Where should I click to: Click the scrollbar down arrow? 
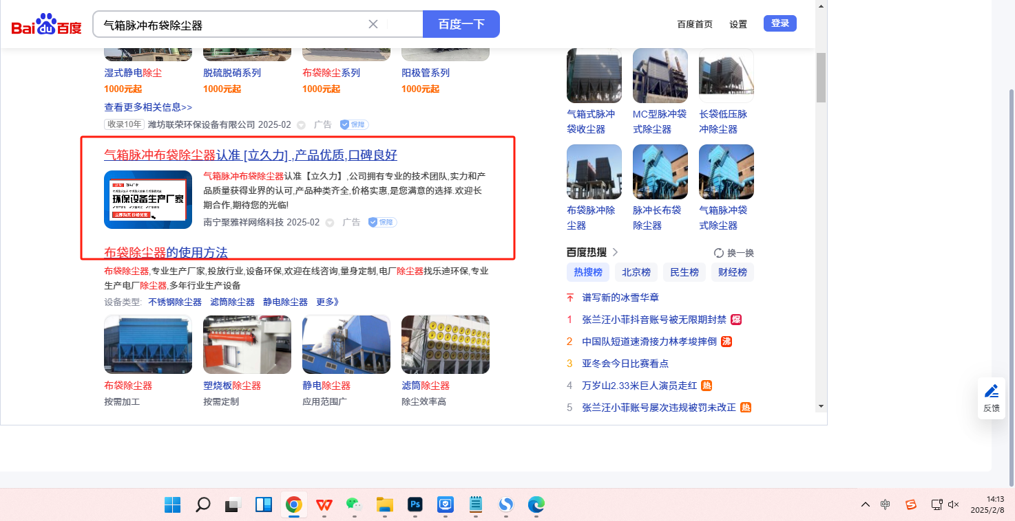(x=821, y=406)
